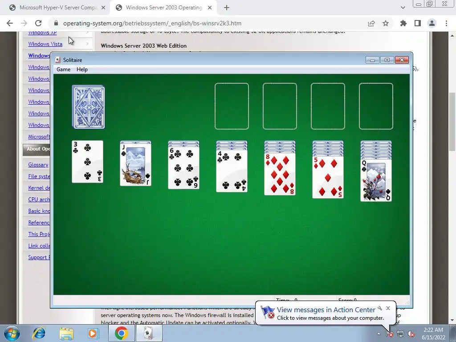The height and width of the screenshot is (342, 456).
Task: Open Chrome three-dot menu
Action: 446,23
